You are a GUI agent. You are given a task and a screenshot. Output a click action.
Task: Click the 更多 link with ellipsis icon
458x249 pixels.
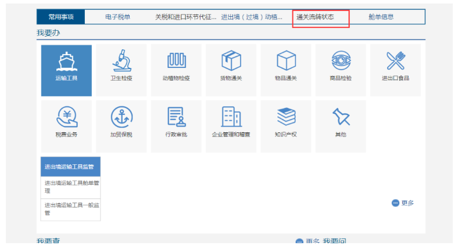(x=403, y=203)
